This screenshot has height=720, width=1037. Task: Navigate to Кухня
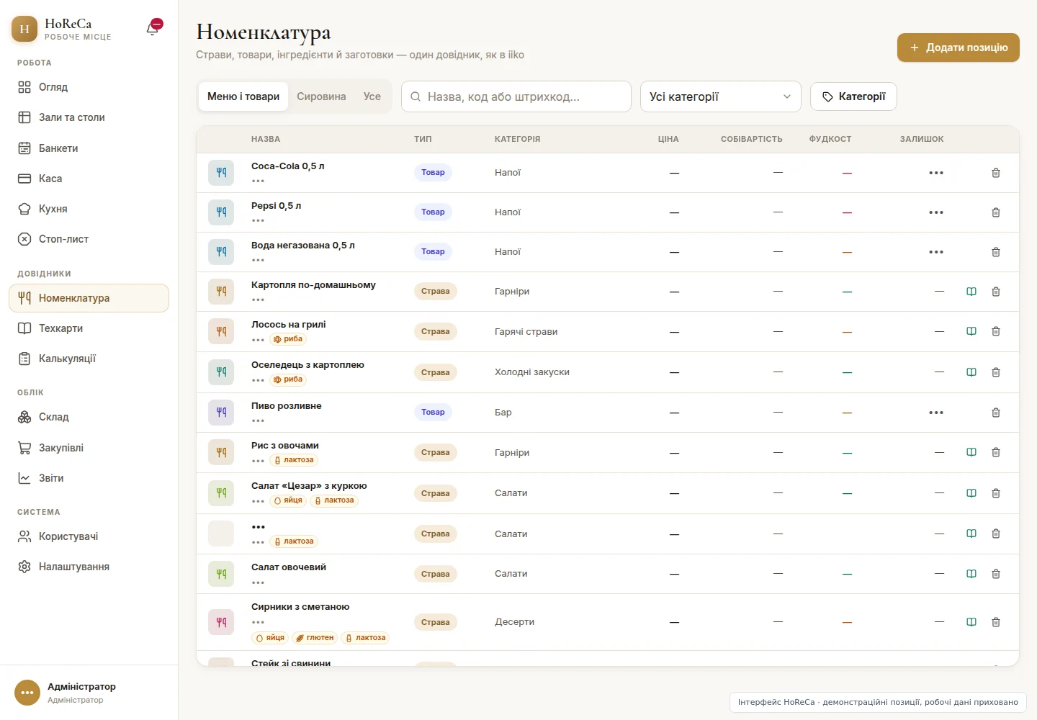coord(89,209)
